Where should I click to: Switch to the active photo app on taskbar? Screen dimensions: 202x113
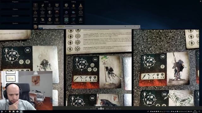(x=21, y=111)
